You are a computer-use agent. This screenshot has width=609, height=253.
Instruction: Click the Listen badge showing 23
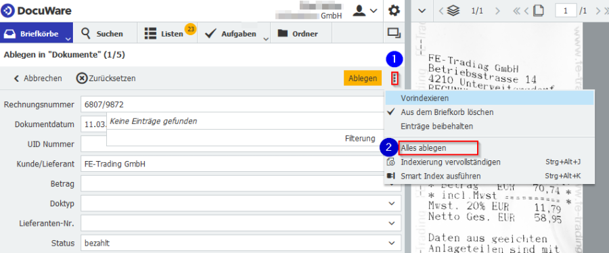click(x=190, y=29)
